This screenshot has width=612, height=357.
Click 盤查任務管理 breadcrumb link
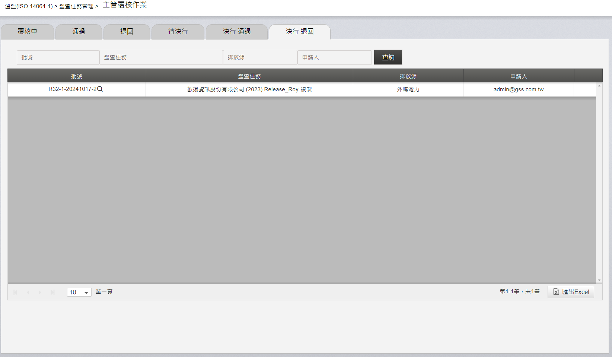pos(76,6)
